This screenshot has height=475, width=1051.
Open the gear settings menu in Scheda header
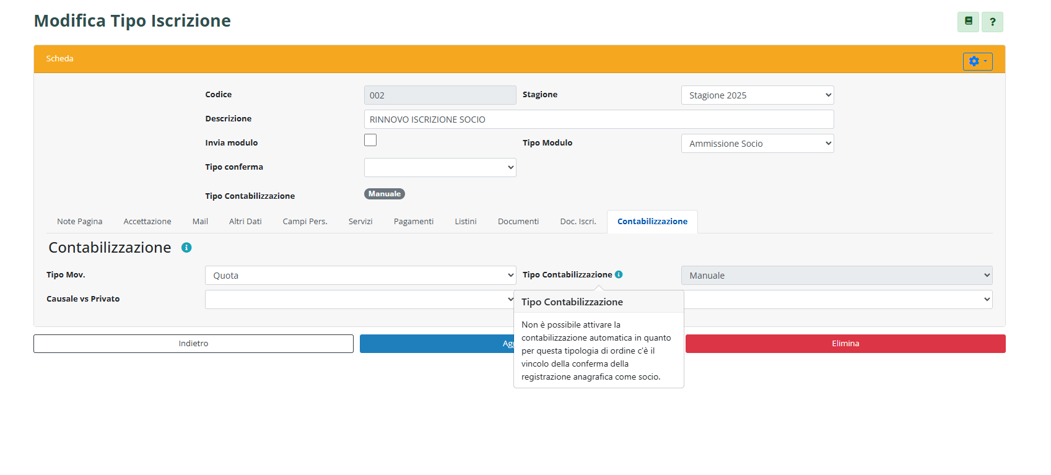coord(977,61)
